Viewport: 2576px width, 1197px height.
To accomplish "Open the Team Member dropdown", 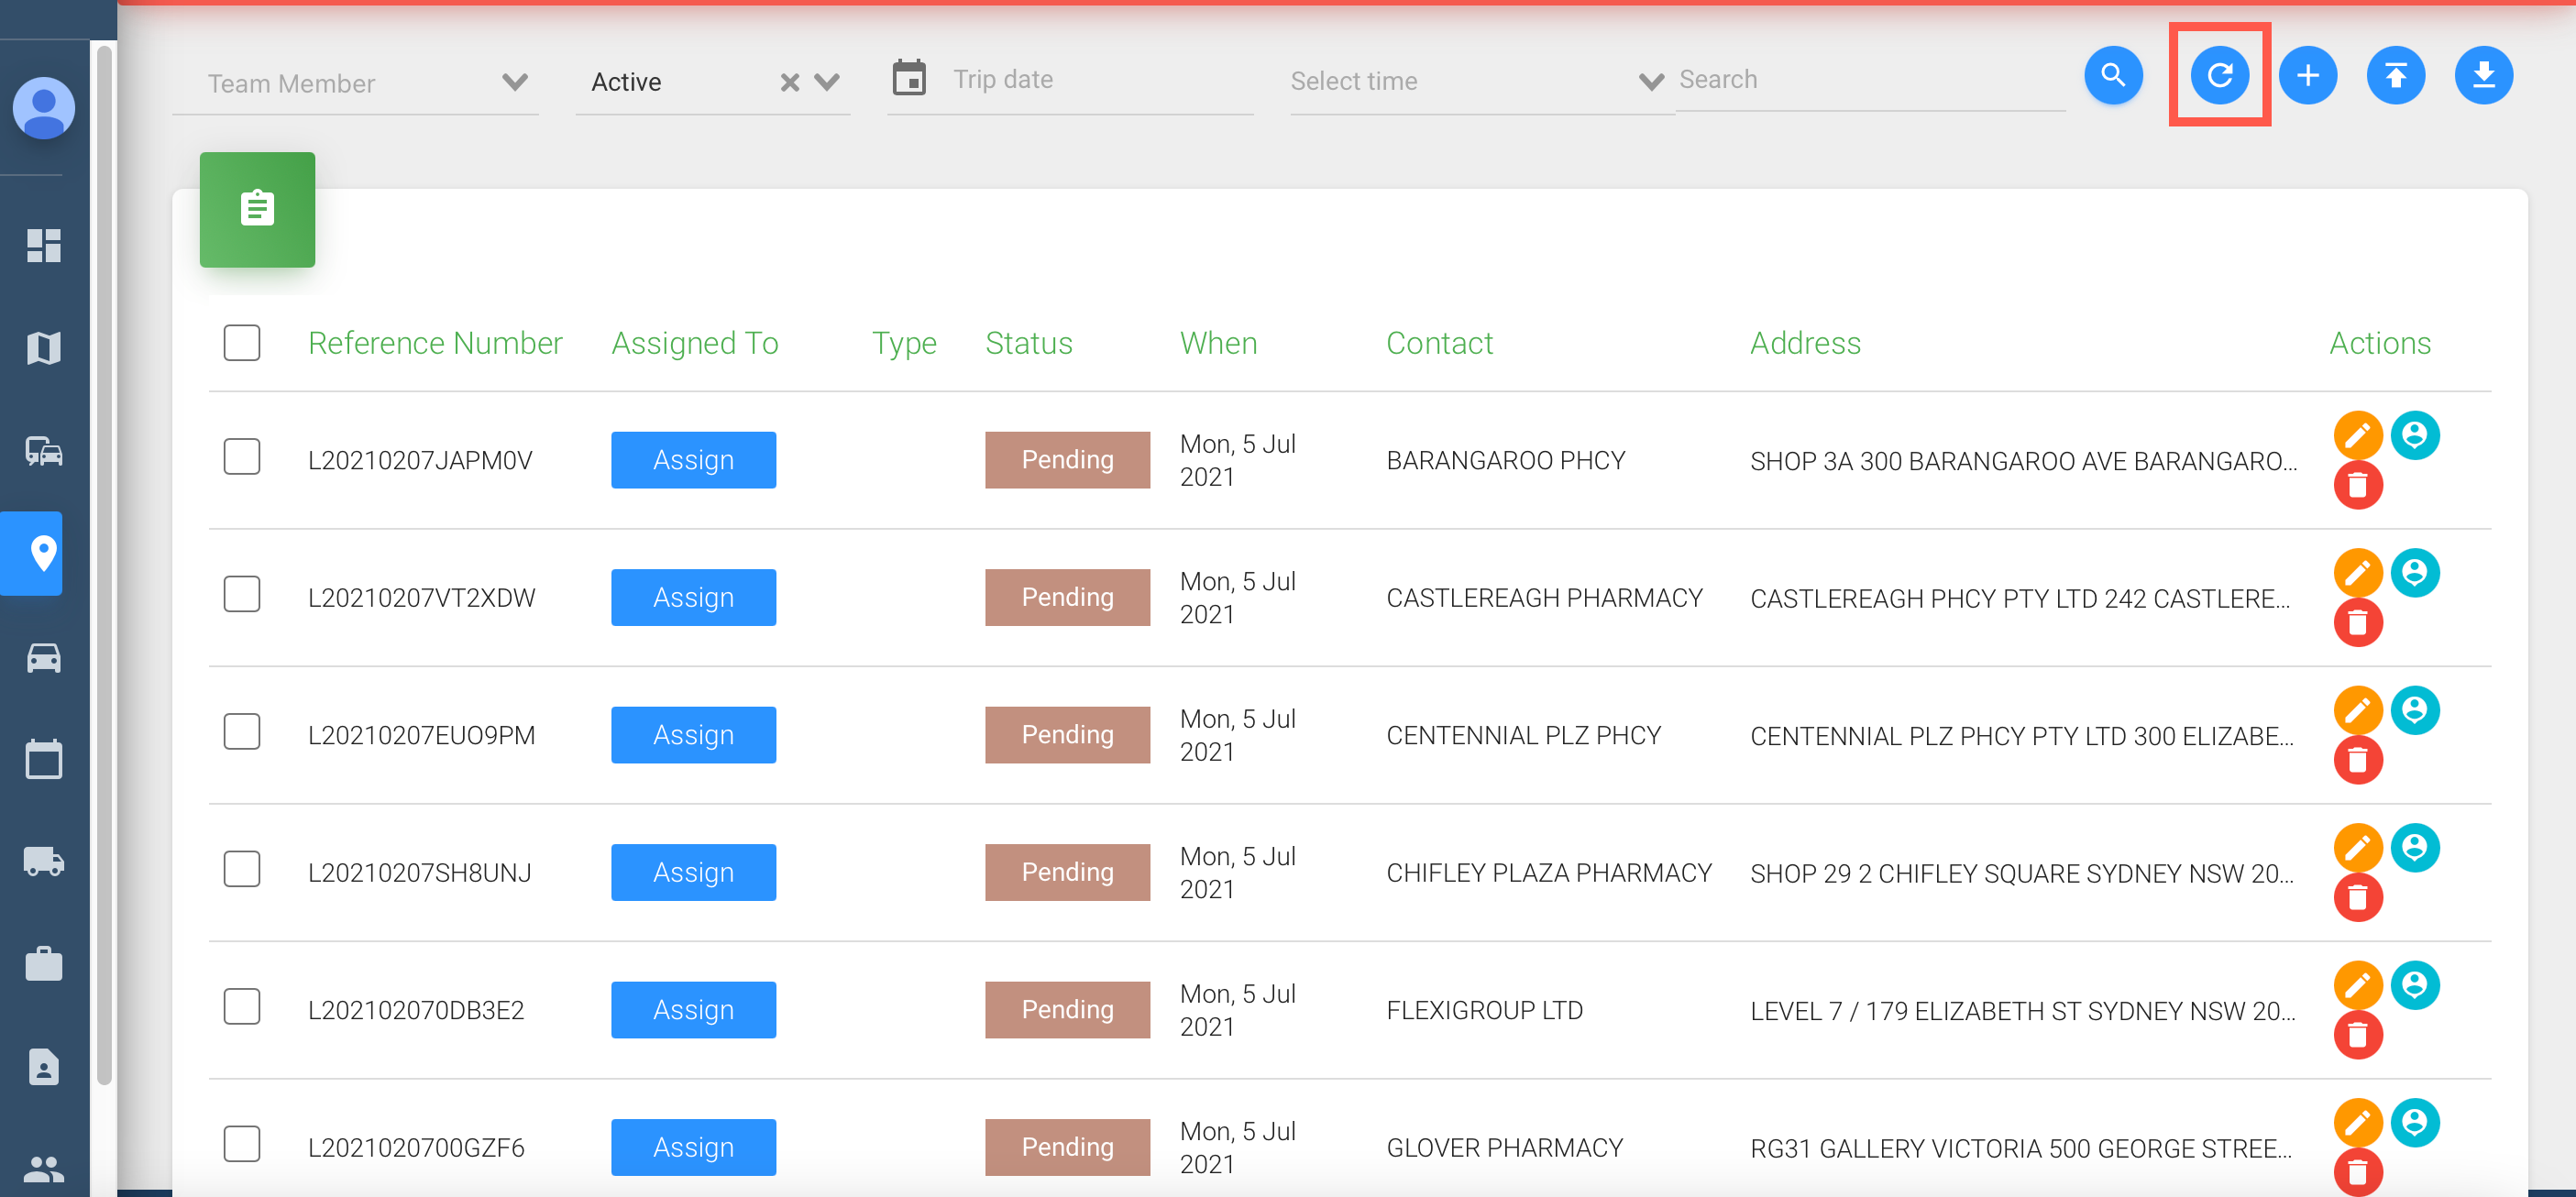I will (355, 83).
